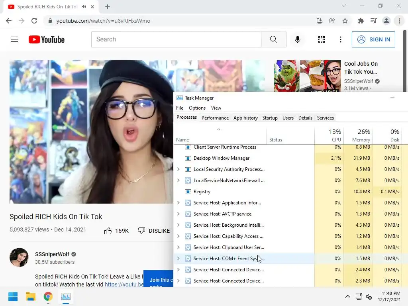Click the search magnifier button
The image size is (408, 306).
coord(273,39)
